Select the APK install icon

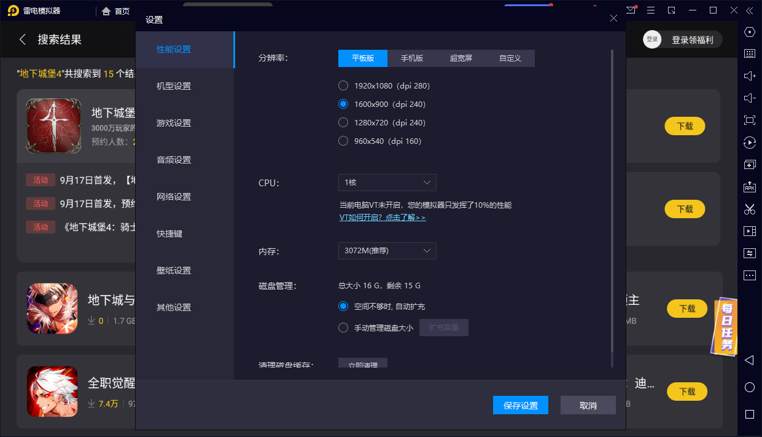(749, 187)
